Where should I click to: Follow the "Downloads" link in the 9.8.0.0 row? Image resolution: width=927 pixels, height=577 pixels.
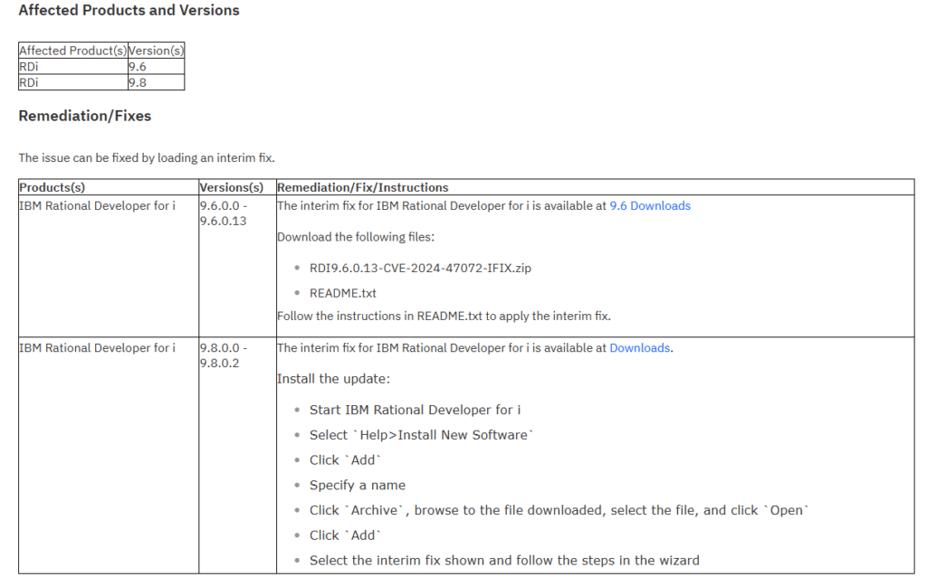point(640,348)
